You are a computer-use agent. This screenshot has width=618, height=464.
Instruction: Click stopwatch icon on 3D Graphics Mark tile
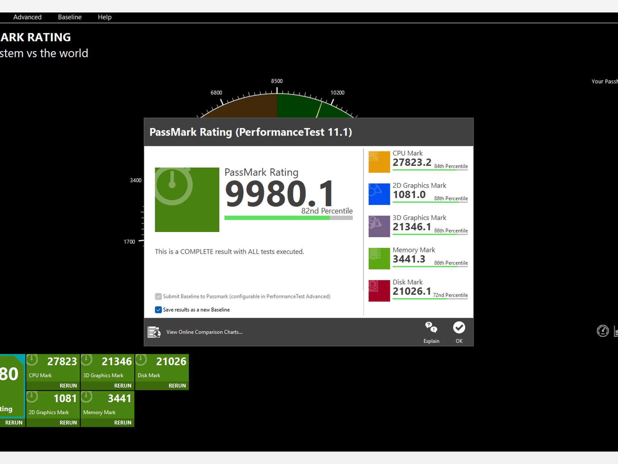click(x=87, y=360)
